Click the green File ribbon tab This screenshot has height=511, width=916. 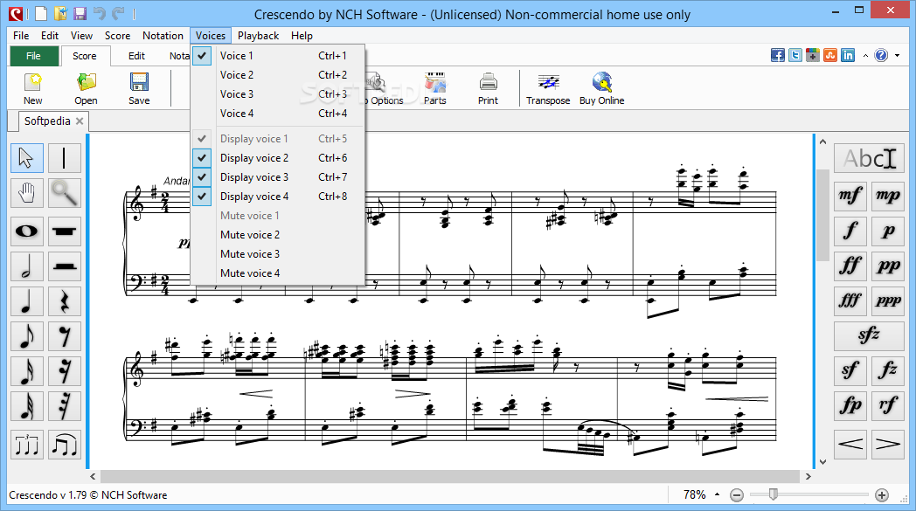(34, 56)
